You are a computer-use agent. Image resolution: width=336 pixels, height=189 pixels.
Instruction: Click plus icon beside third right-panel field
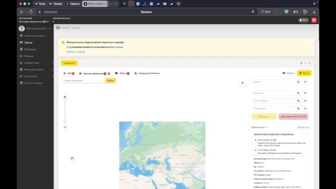point(305,101)
